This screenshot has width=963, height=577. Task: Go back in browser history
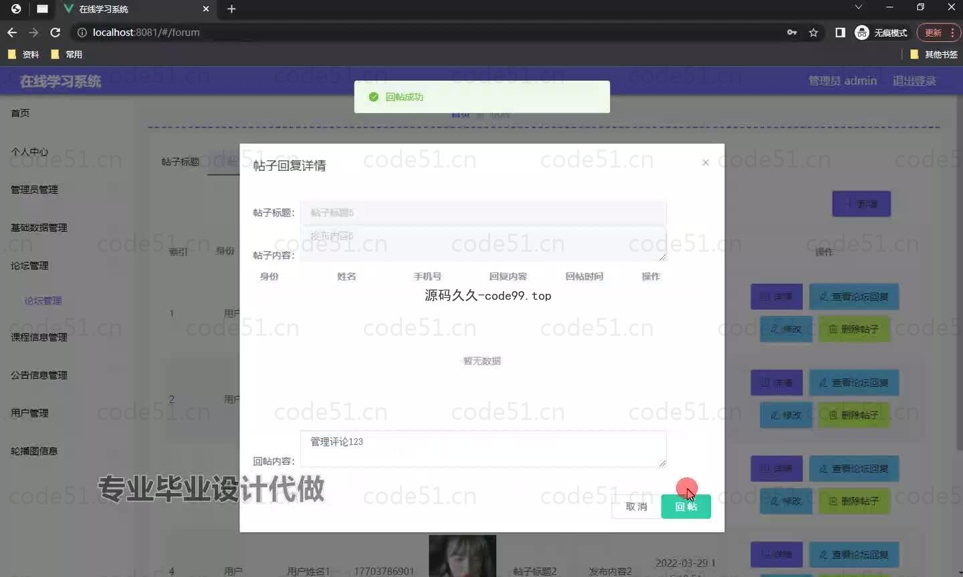12,32
